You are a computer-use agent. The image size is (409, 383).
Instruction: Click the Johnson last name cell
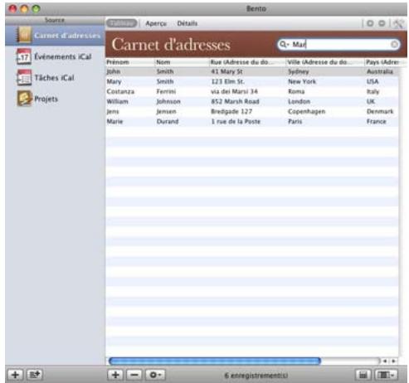pos(168,101)
